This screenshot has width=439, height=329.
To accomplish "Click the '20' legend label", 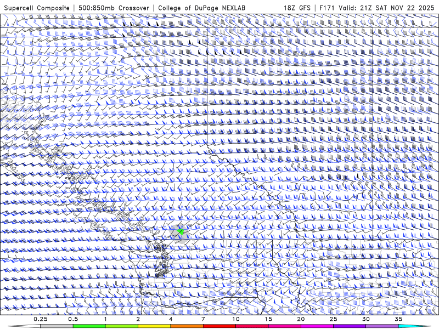I will (x=301, y=319).
